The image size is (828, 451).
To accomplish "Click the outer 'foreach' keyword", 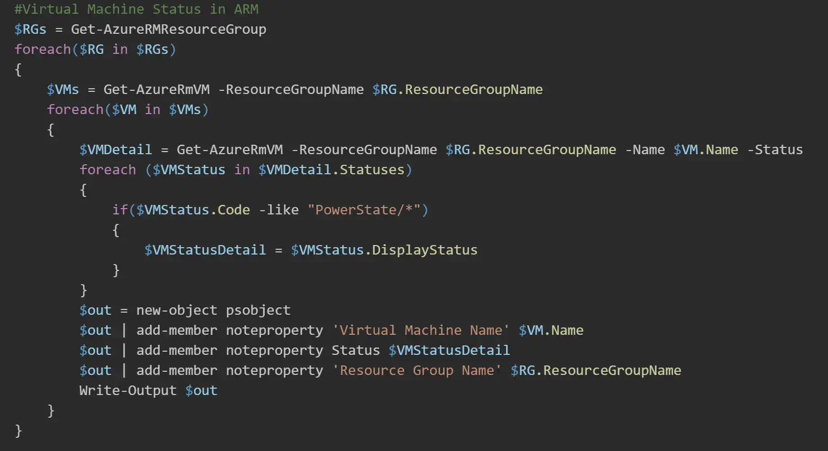I will [x=42, y=49].
